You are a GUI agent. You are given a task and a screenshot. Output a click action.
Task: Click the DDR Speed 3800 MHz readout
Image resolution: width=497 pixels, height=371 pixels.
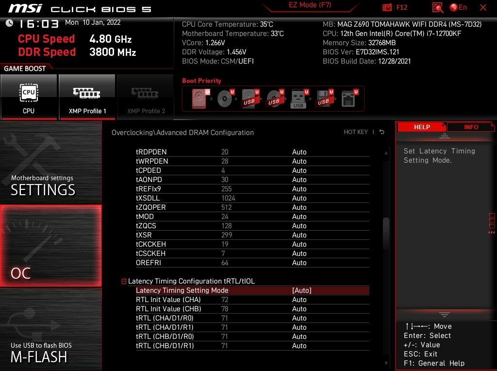(77, 52)
